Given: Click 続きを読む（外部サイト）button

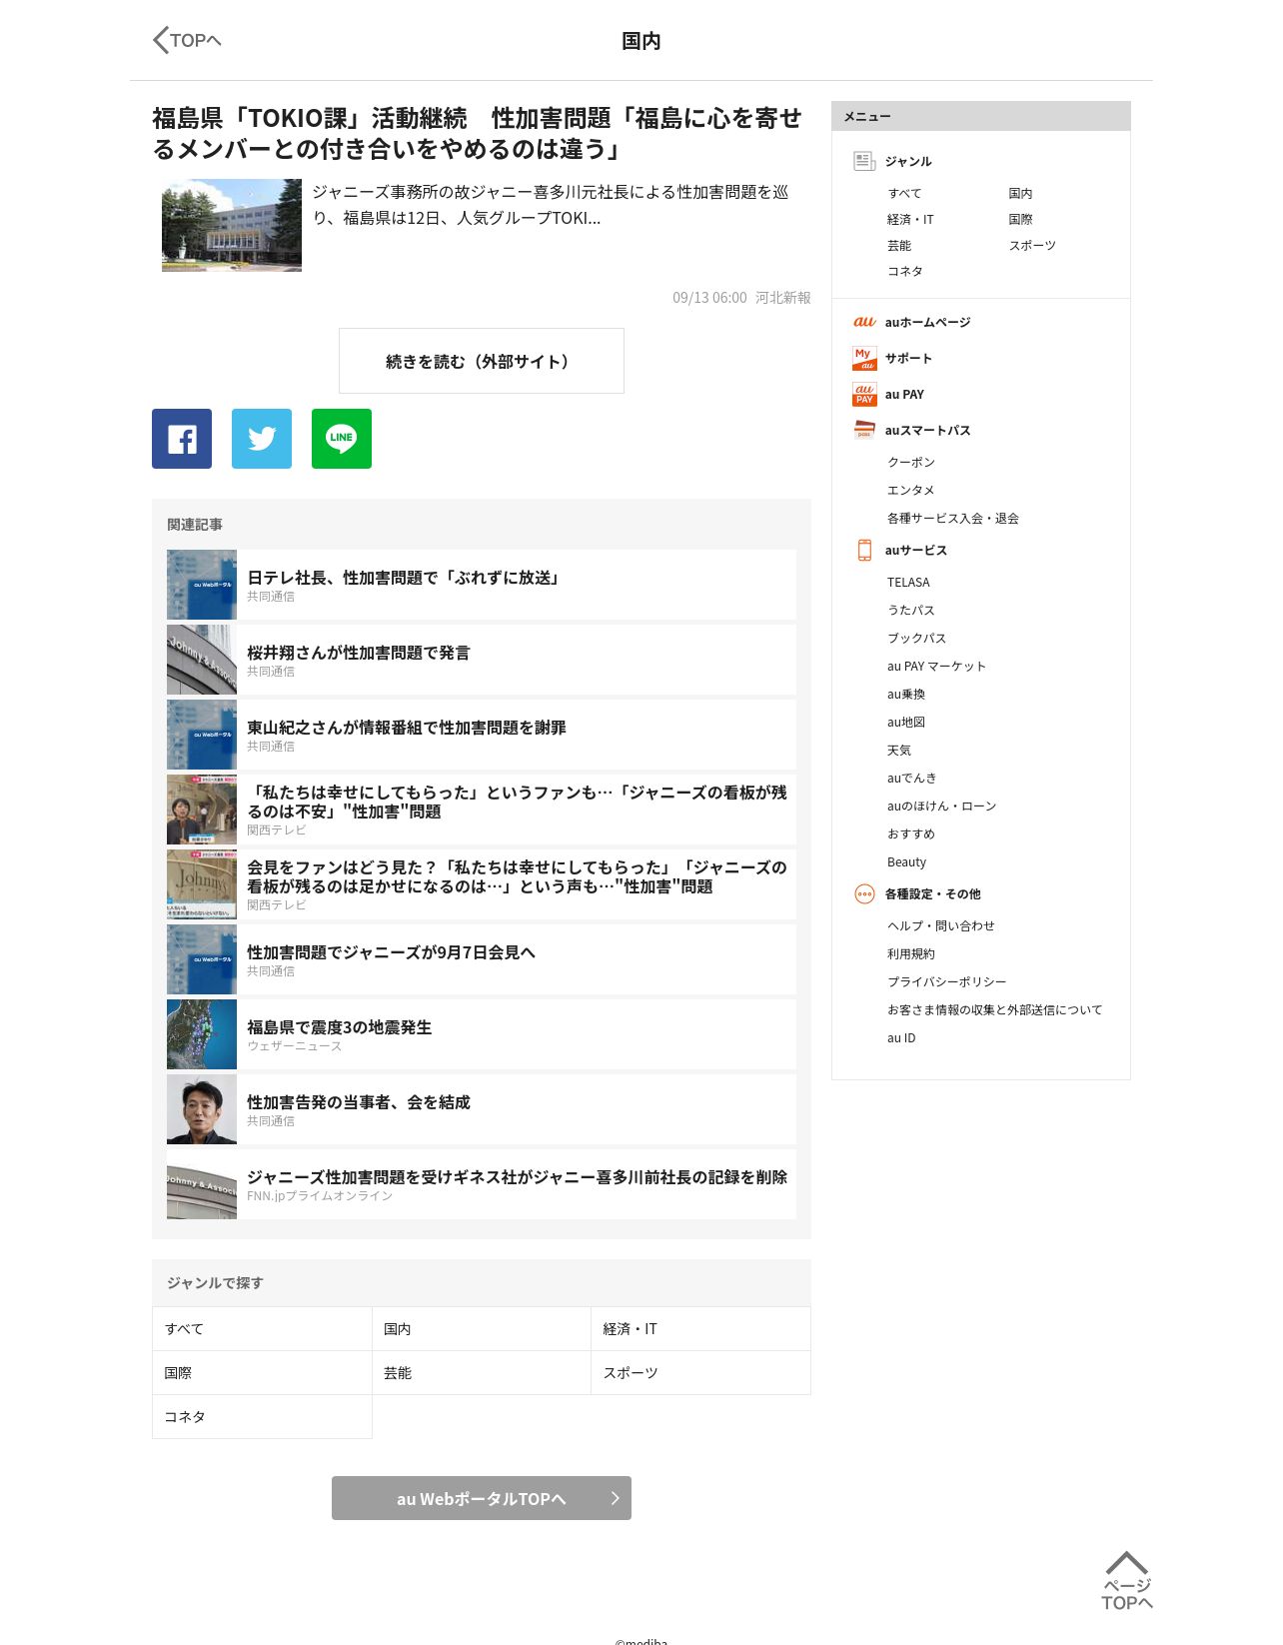Looking at the screenshot, I should click(x=482, y=361).
